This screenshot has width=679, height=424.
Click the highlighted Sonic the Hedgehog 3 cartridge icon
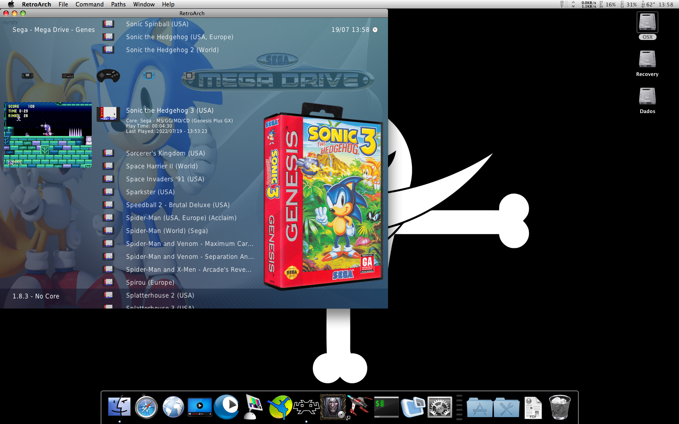pos(108,114)
